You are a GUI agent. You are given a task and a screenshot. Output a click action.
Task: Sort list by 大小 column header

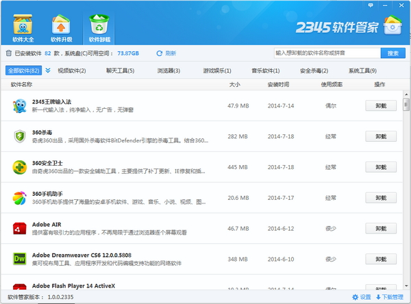pyautogui.click(x=234, y=85)
